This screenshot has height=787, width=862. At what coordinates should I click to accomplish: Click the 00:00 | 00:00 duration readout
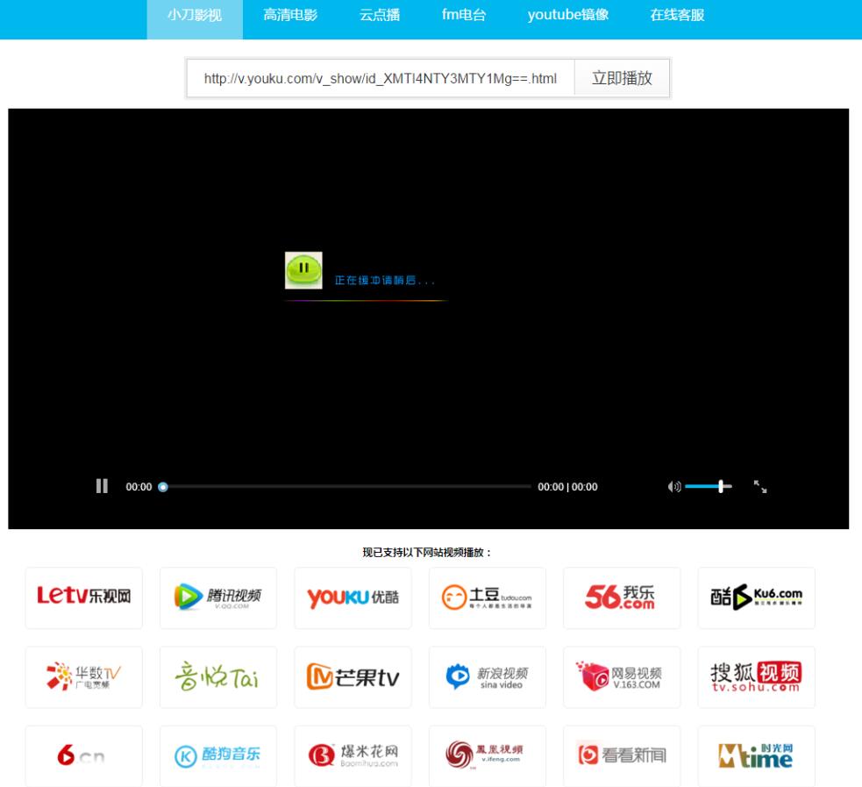pos(567,487)
